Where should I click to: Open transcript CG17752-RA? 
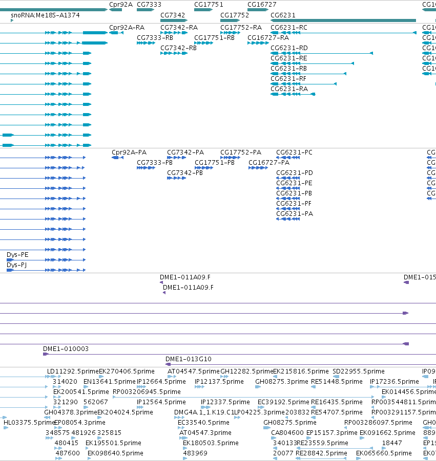pyautogui.click(x=241, y=27)
